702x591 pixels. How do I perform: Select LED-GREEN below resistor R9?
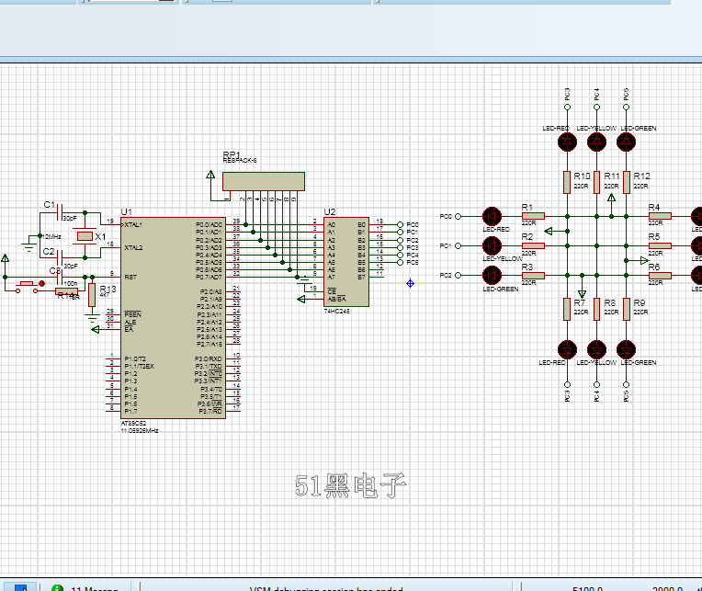point(627,349)
